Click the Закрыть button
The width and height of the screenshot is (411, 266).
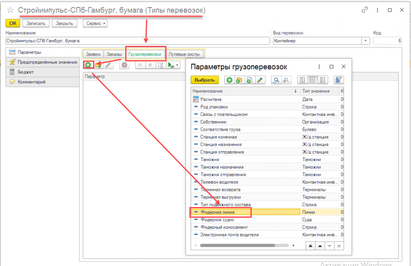coord(64,23)
